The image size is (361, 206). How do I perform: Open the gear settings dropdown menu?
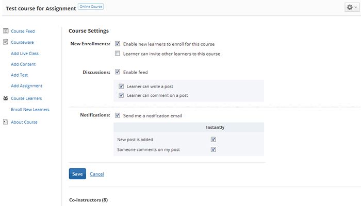pyautogui.click(x=352, y=7)
